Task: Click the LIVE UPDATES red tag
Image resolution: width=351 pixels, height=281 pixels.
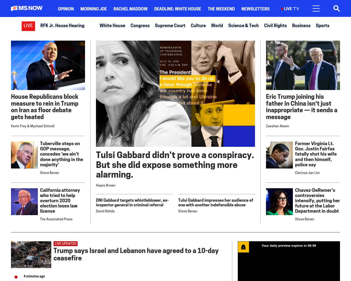Action: tap(66, 244)
